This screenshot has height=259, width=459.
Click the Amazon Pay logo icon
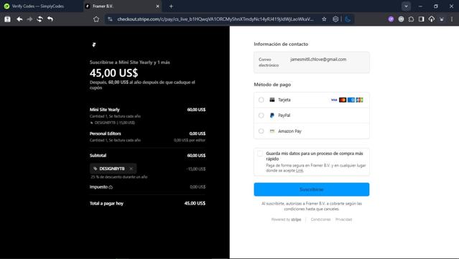tap(272, 131)
